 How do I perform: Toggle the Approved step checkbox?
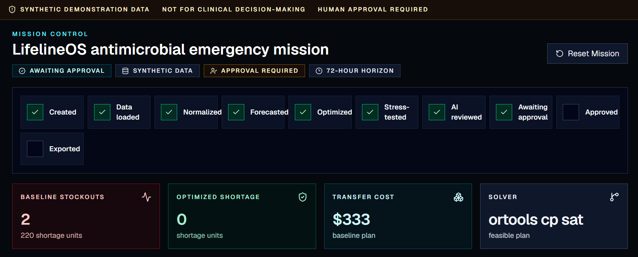pos(571,112)
